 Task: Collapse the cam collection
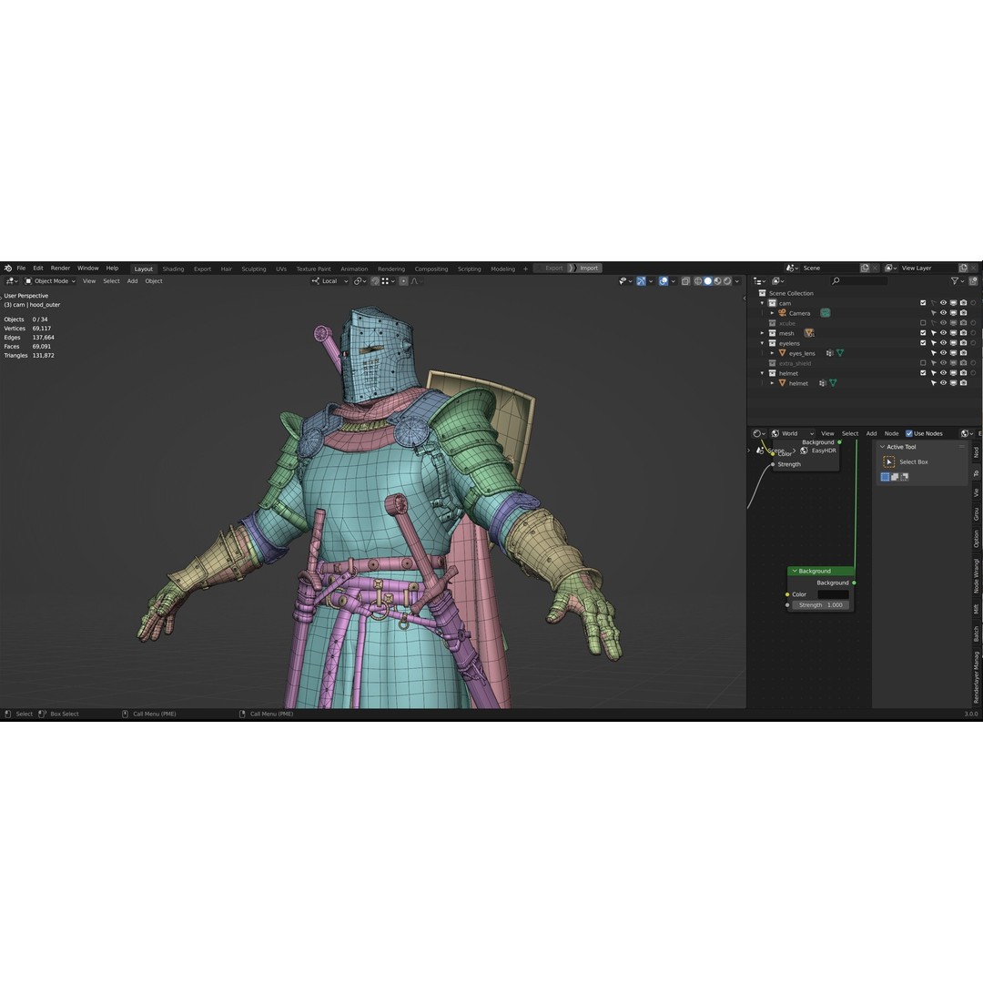click(763, 303)
